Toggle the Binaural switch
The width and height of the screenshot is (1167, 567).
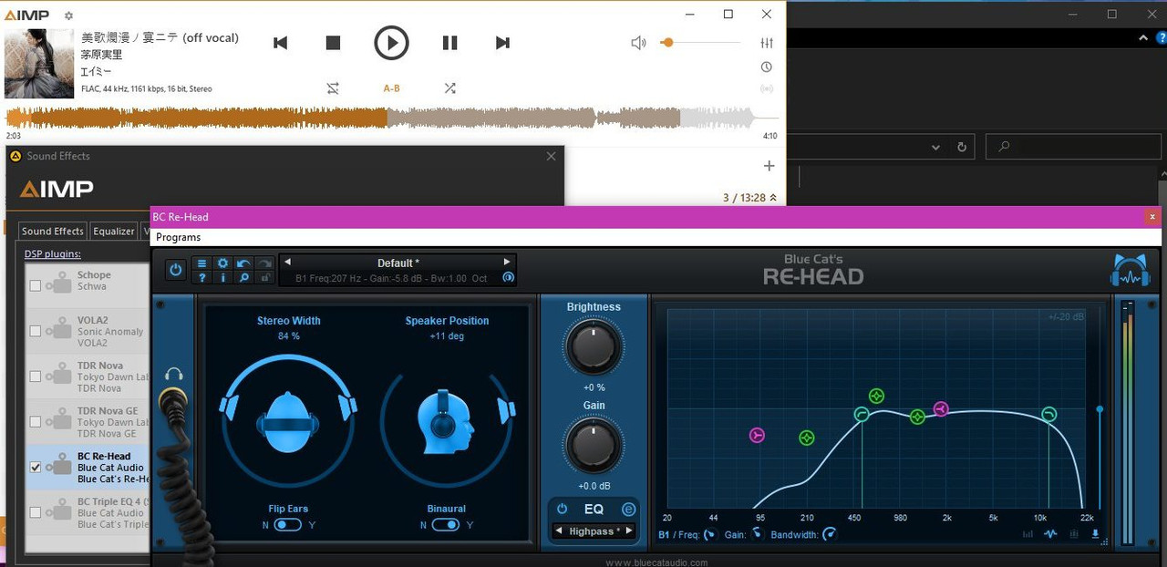(x=446, y=524)
